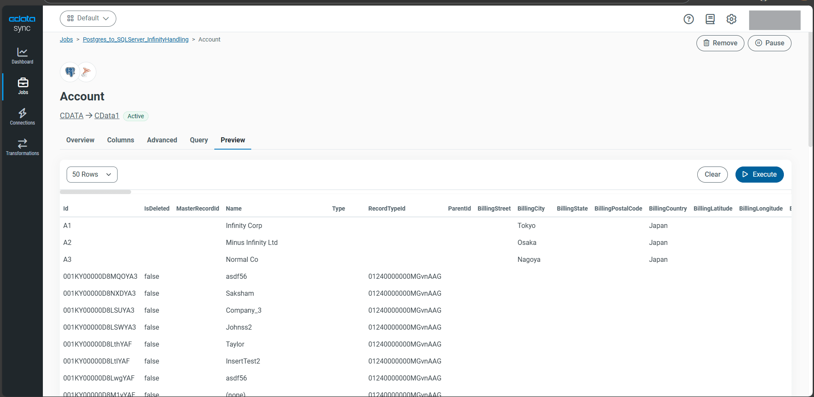Screen dimensions: 814x397
Task: Click the PostgreSQL source connector icon
Action: tap(70, 72)
